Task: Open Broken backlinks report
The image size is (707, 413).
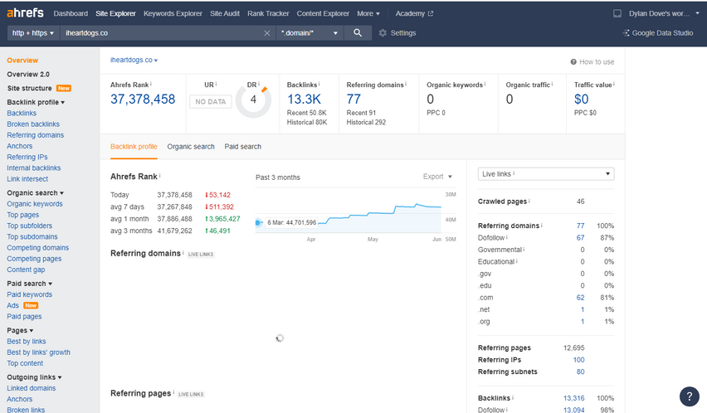Action: [33, 124]
